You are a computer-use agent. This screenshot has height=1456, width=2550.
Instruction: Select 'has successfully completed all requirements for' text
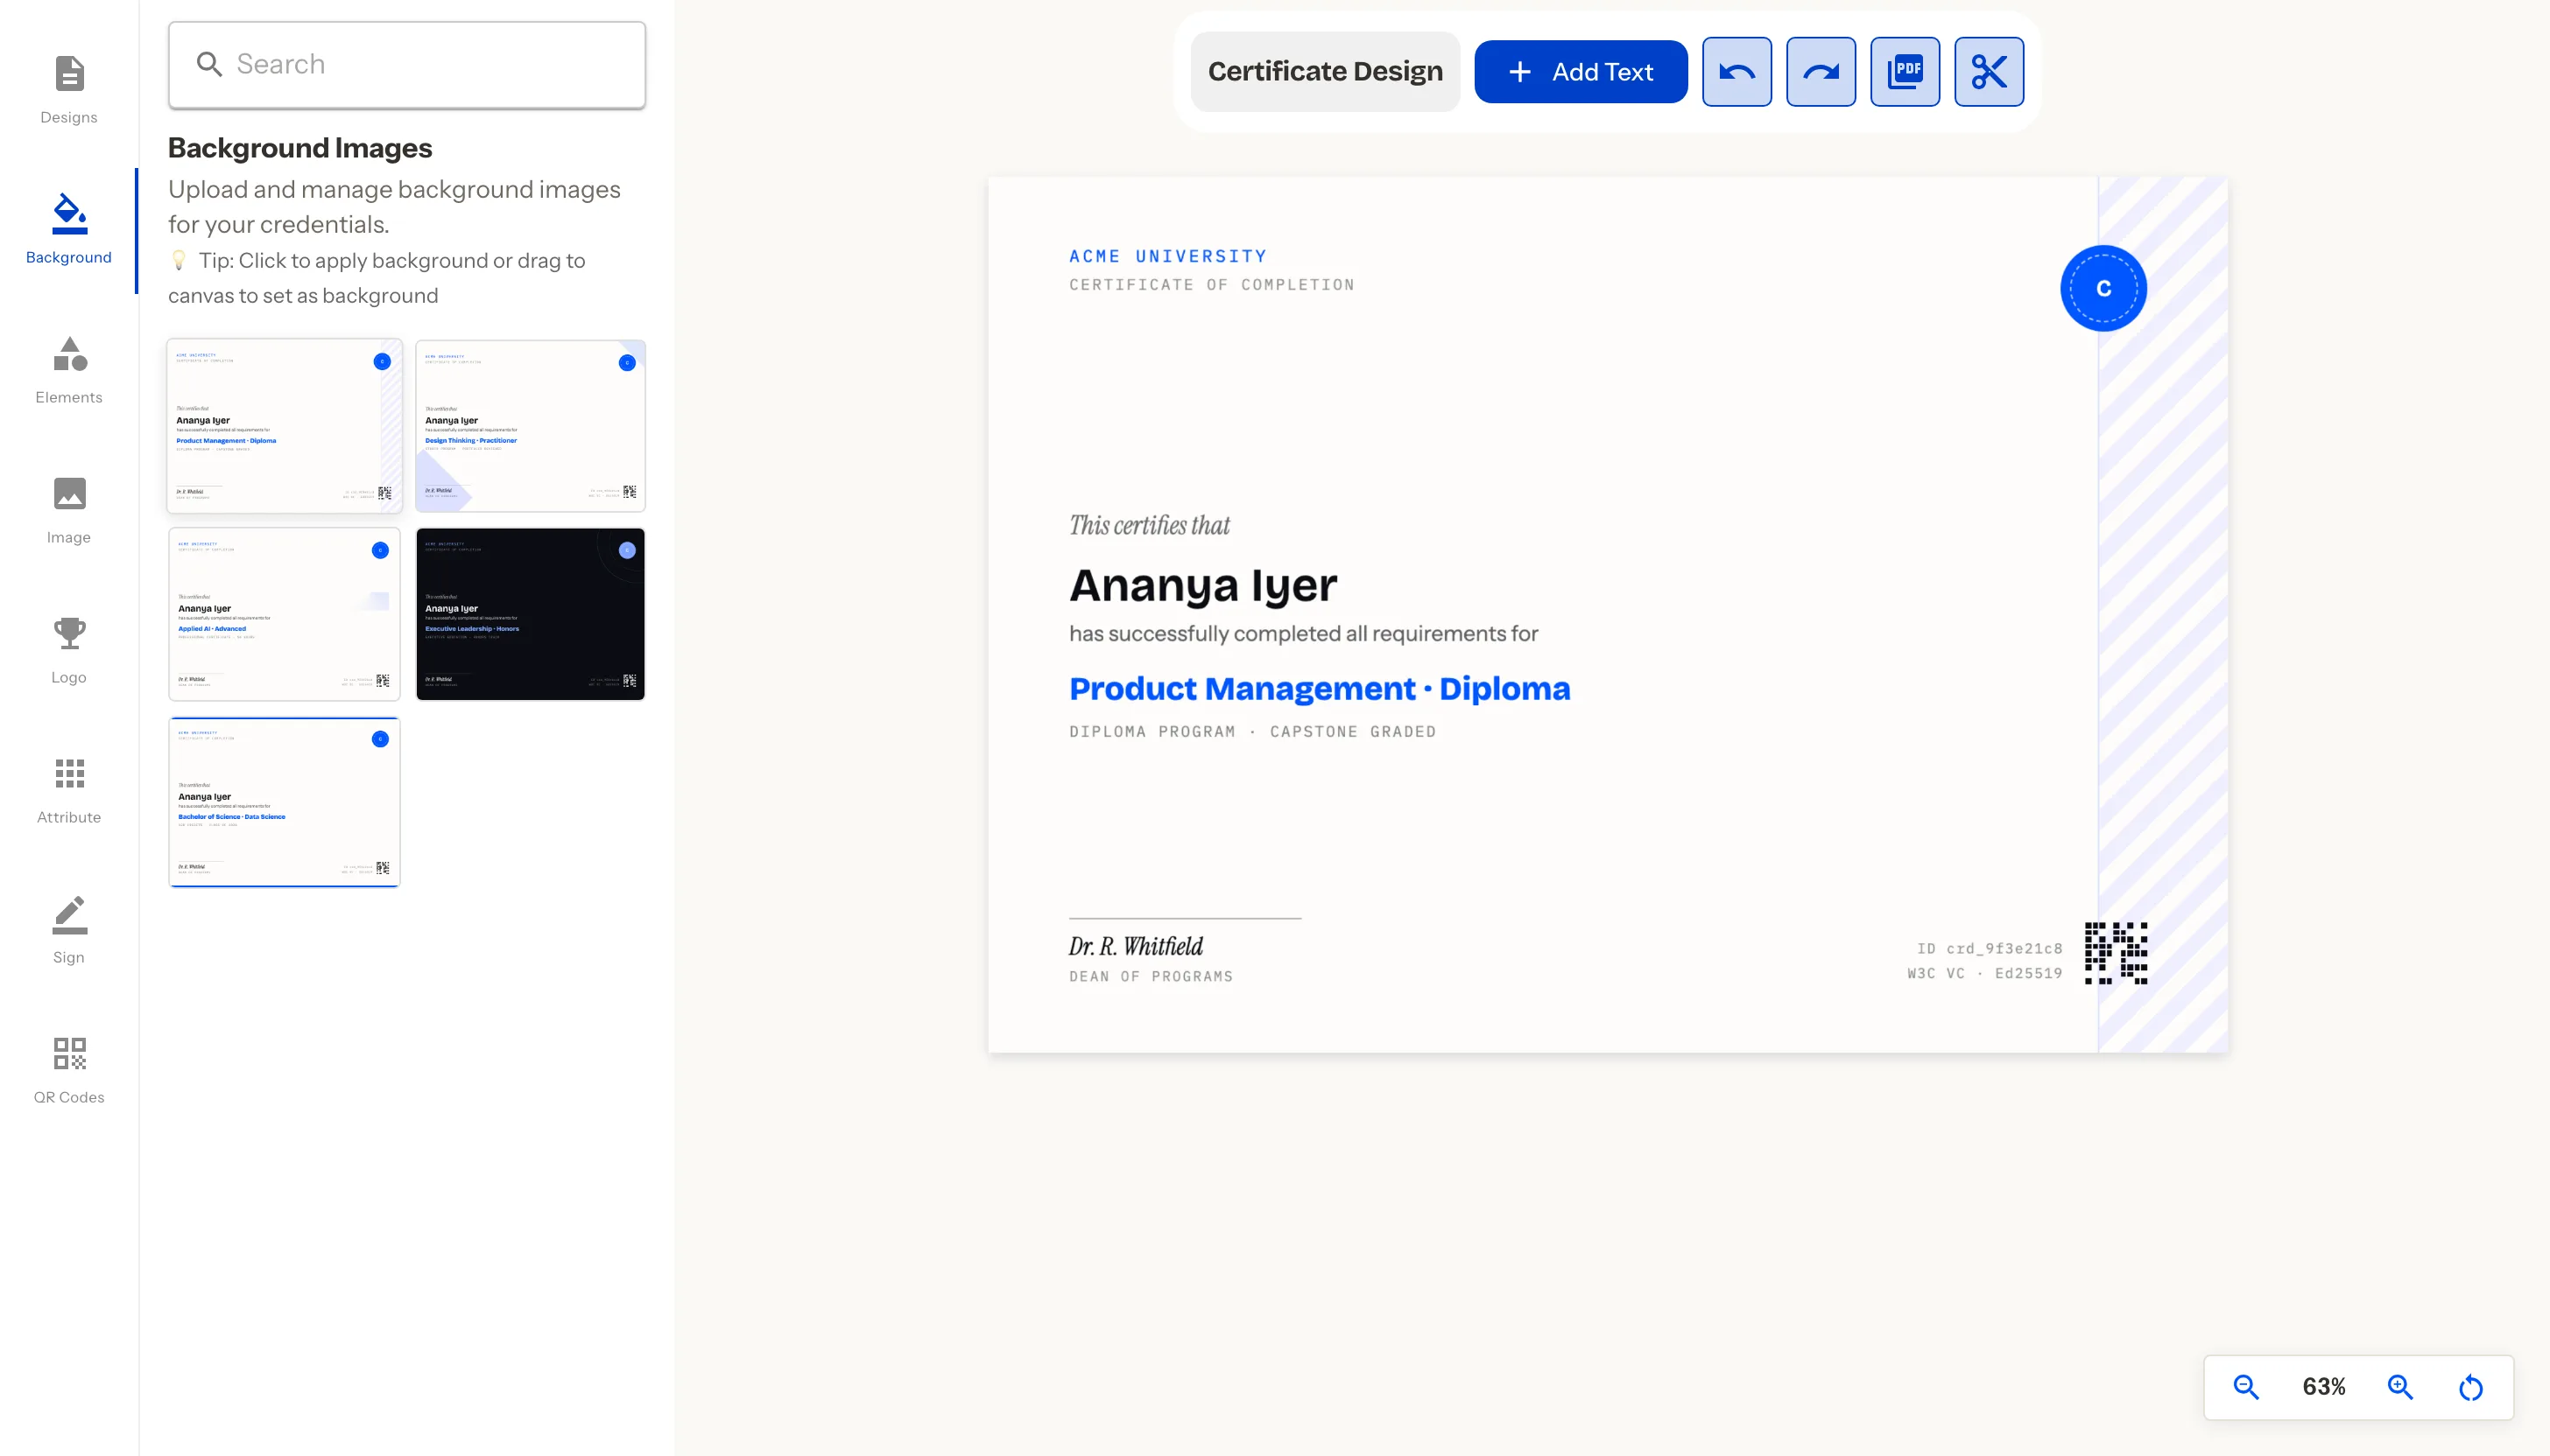1303,634
